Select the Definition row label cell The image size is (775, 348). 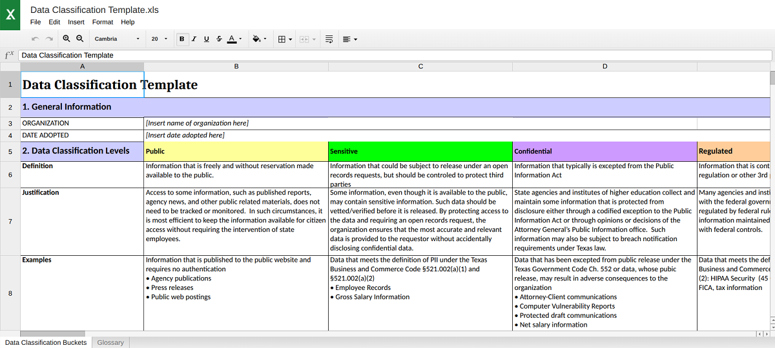82,175
